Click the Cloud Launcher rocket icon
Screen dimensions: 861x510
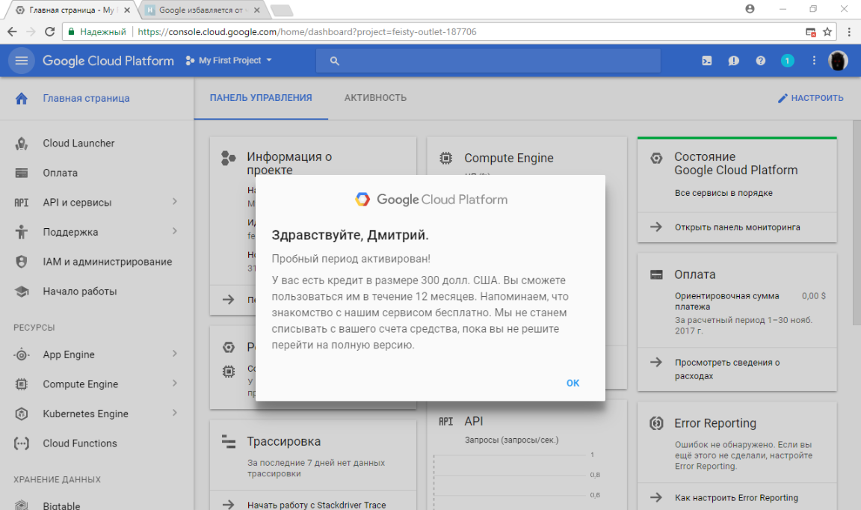22,144
